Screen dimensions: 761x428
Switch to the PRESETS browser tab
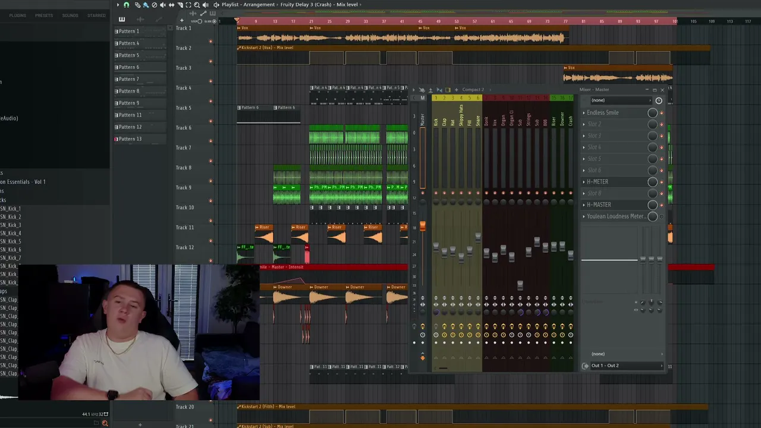44,15
